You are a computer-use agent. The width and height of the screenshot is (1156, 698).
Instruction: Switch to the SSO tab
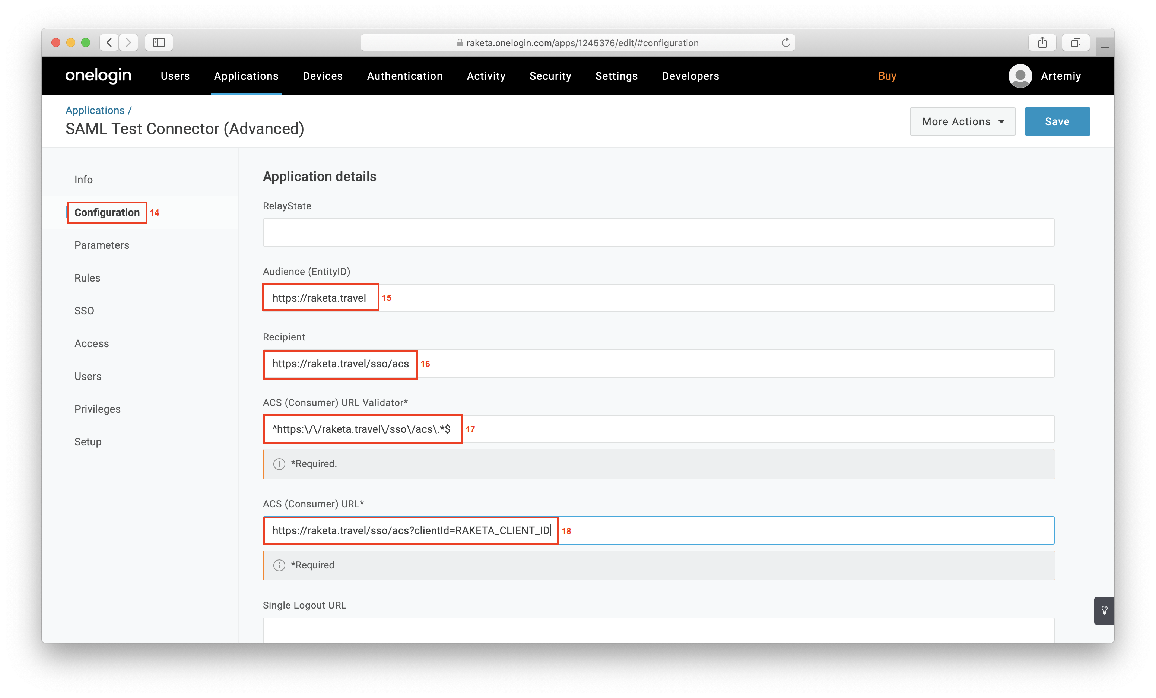coord(84,311)
